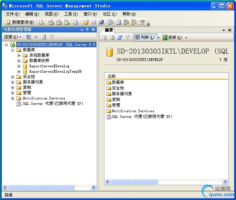Click the Refresh icon in Summary toolbar
236x200 pixels.
112,37
